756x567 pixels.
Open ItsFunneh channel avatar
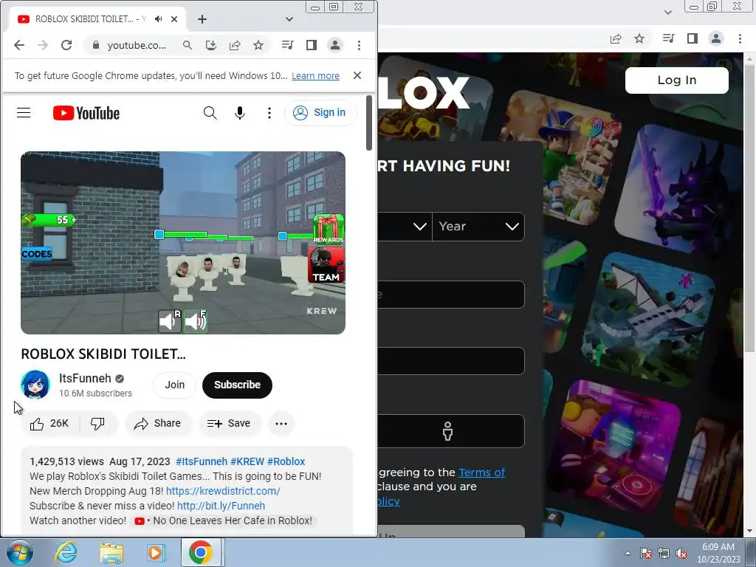click(35, 385)
